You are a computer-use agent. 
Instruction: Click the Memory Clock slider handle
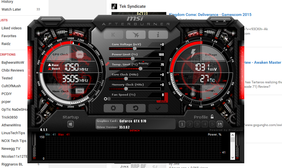(126, 89)
